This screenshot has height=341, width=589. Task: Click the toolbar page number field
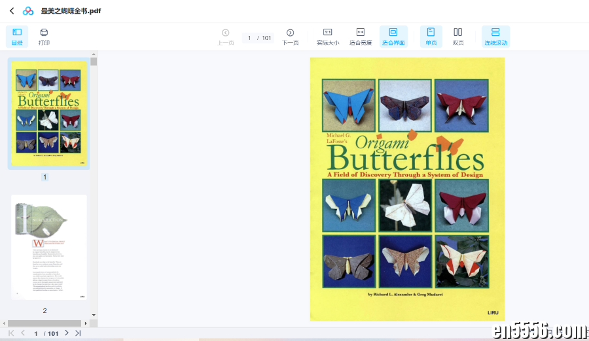[x=249, y=38]
